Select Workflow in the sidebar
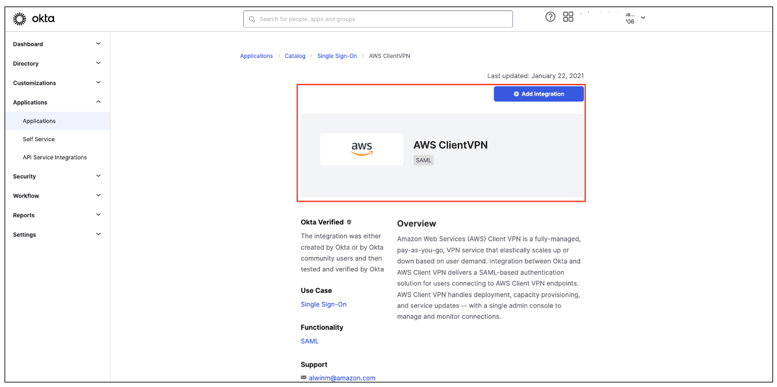The width and height of the screenshot is (777, 387). click(26, 196)
